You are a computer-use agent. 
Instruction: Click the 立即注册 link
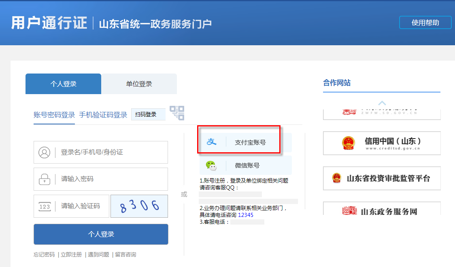coord(71,254)
